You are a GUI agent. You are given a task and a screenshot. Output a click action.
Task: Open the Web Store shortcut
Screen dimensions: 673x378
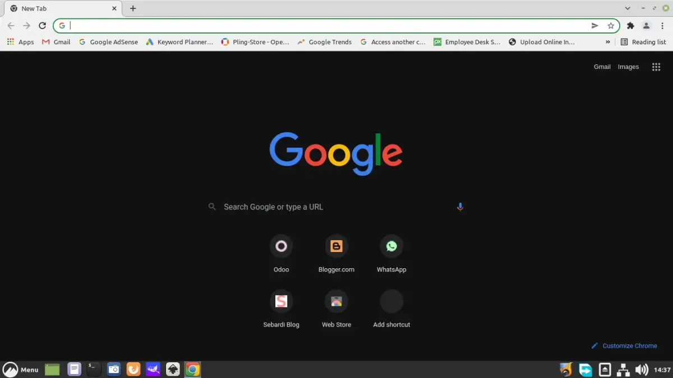336,309
